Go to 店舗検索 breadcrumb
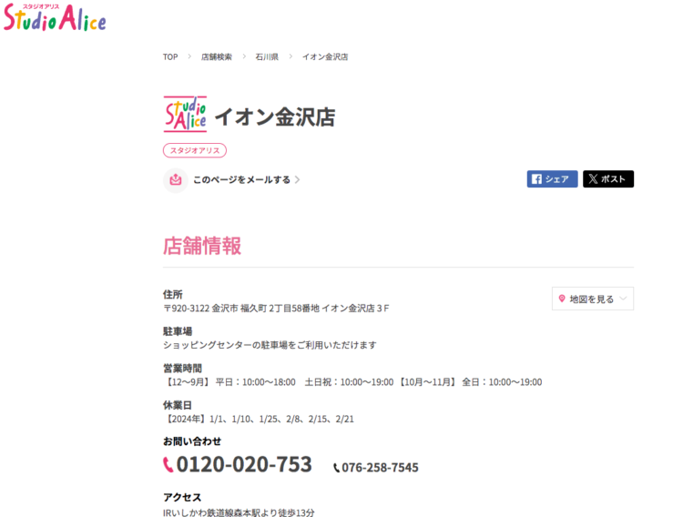683x517 pixels. (217, 57)
